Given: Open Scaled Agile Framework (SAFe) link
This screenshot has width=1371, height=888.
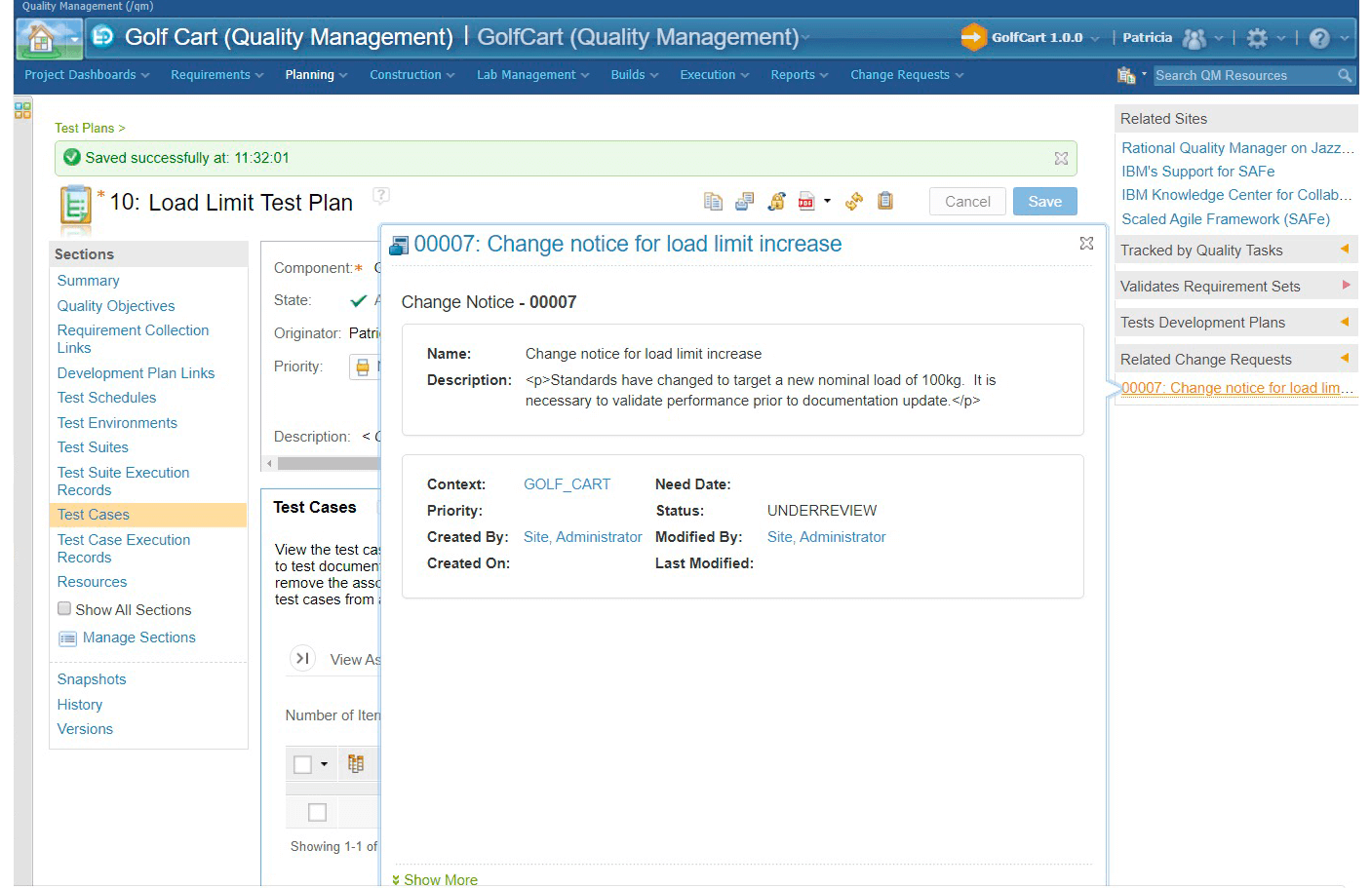Looking at the screenshot, I should 1226,219.
